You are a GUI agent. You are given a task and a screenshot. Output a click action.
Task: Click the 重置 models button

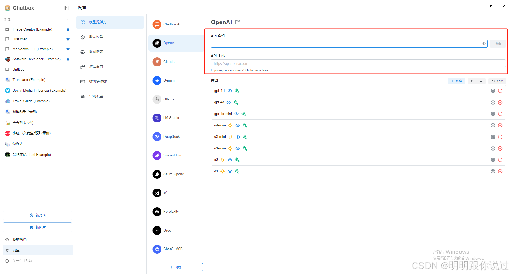coord(477,81)
